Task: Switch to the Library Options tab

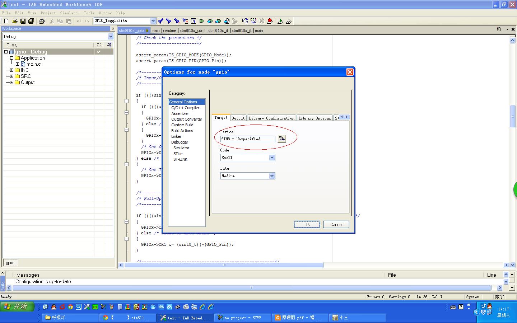Action: pyautogui.click(x=315, y=118)
